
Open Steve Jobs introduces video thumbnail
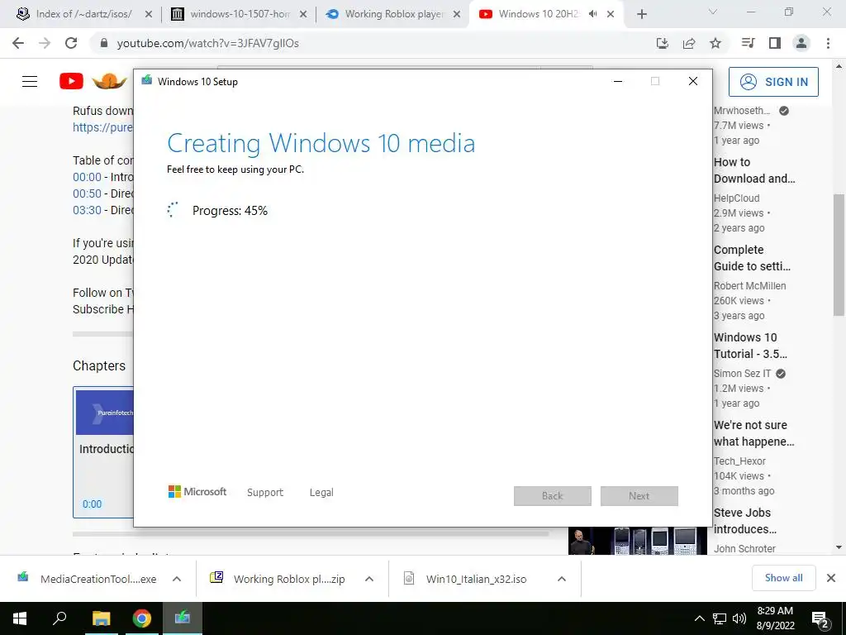tap(637, 541)
